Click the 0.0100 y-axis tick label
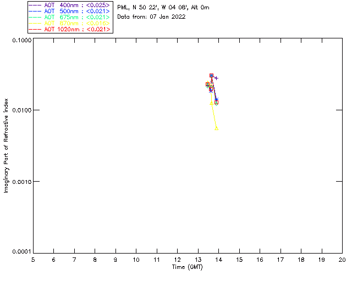The width and height of the screenshot is (352, 281). click(x=20, y=110)
